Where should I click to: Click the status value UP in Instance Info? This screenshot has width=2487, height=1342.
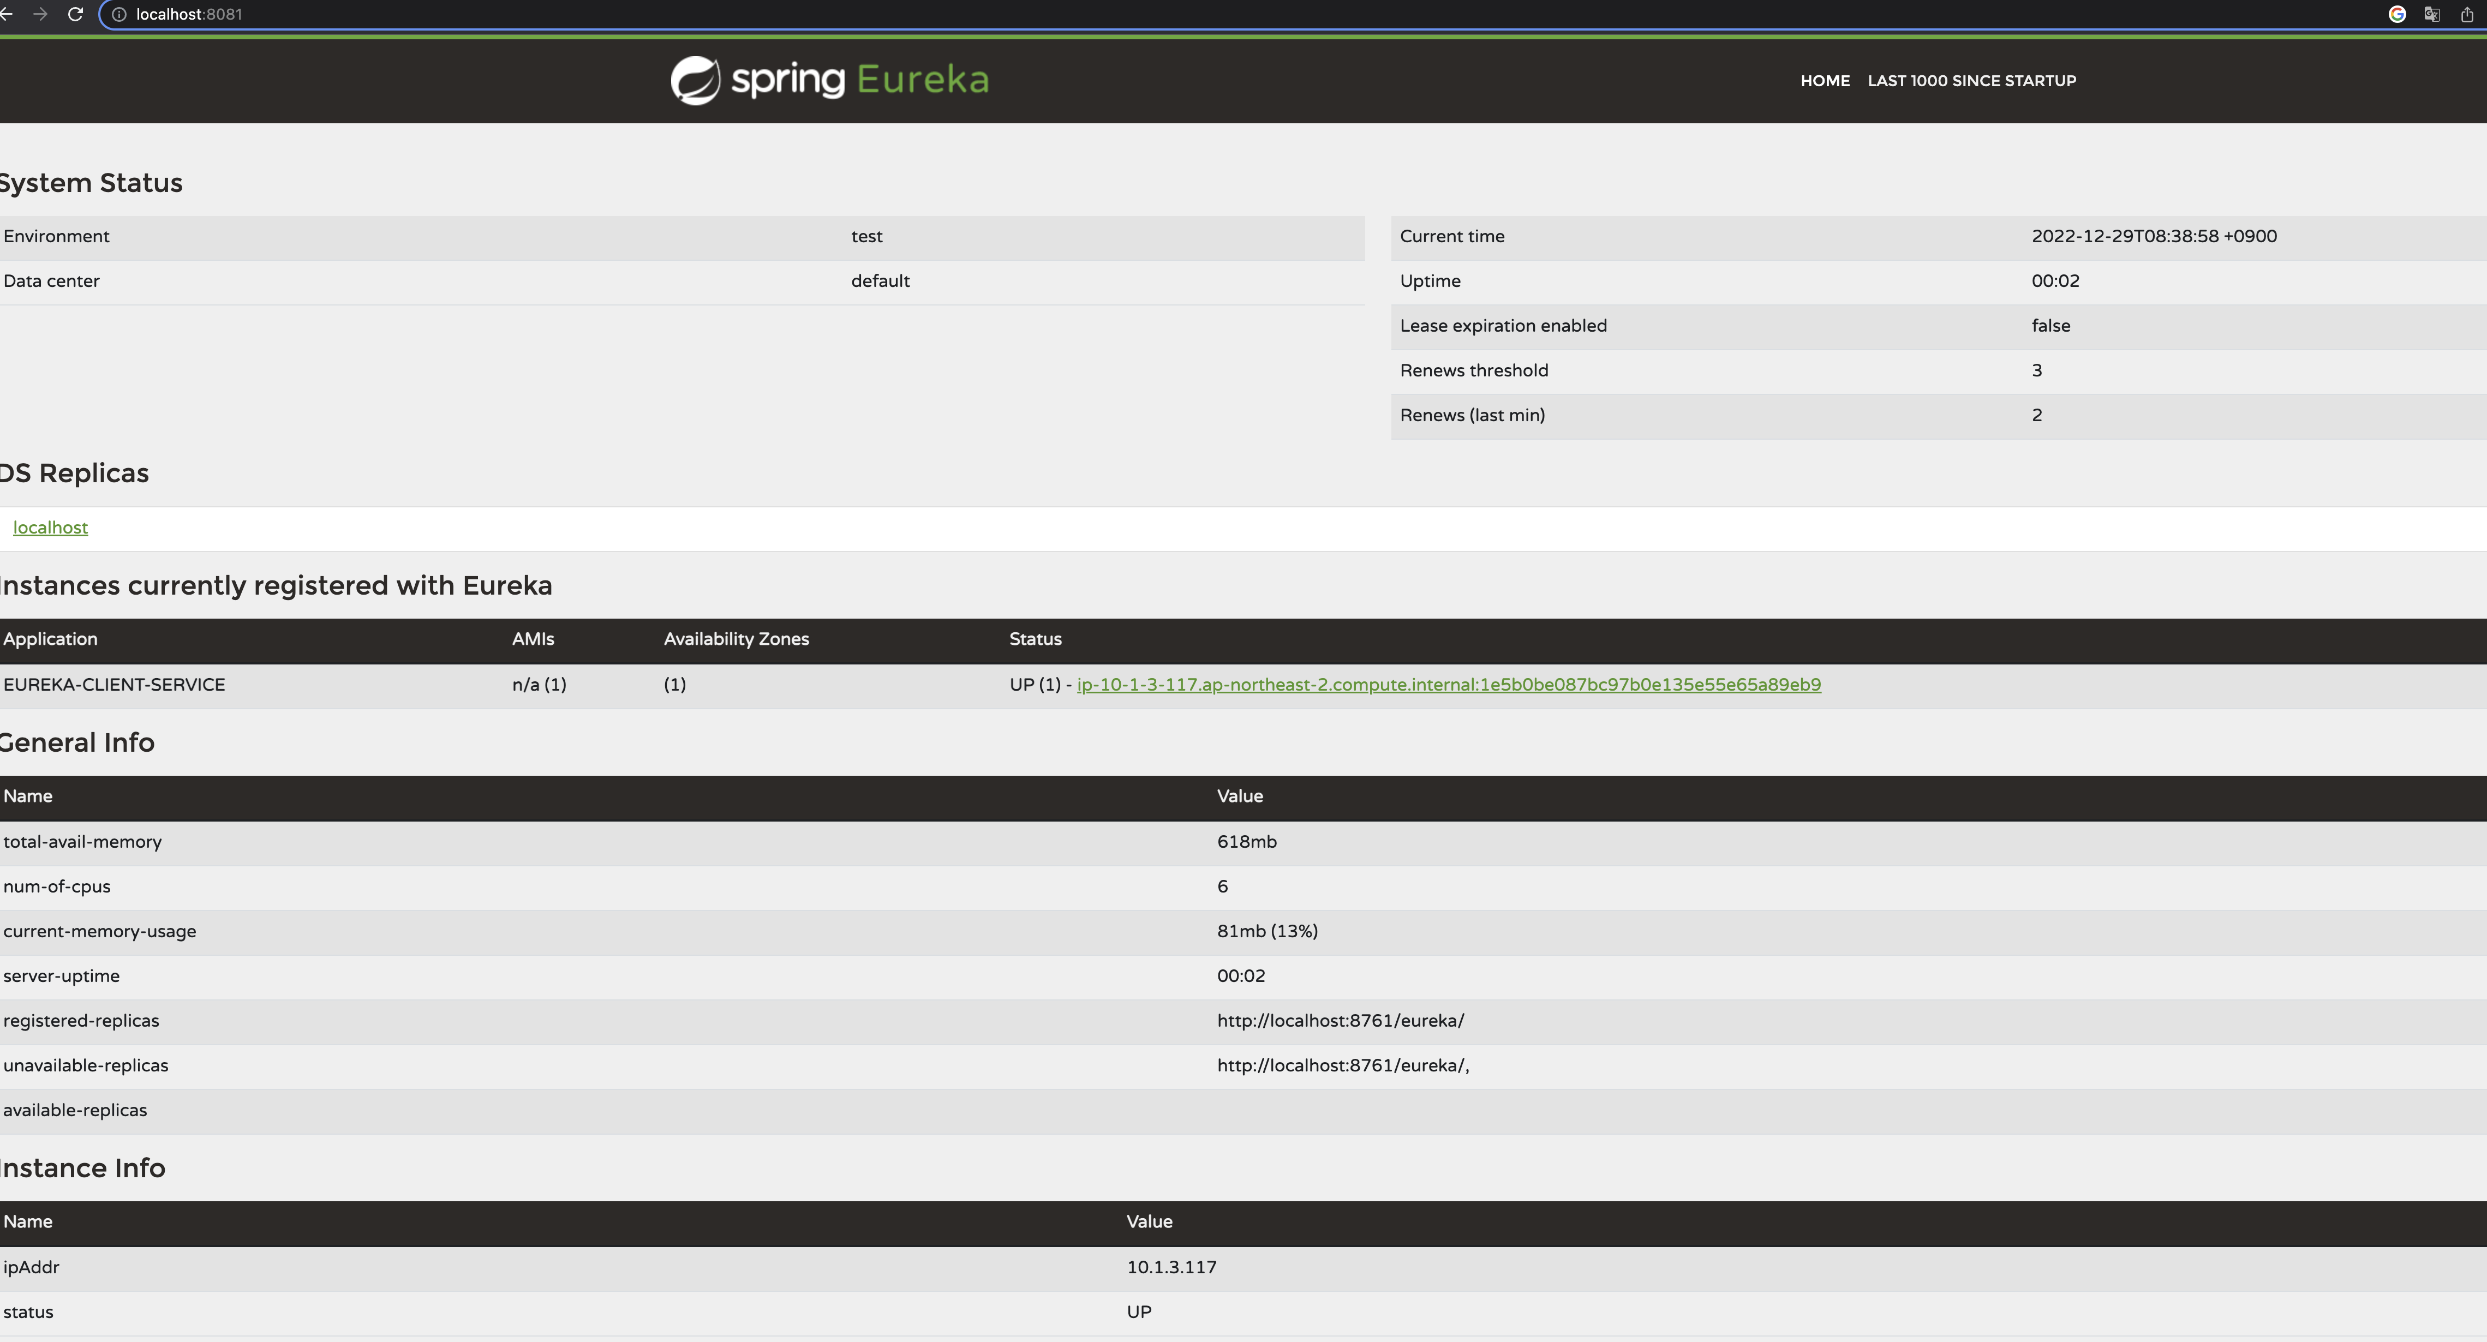(1138, 1312)
